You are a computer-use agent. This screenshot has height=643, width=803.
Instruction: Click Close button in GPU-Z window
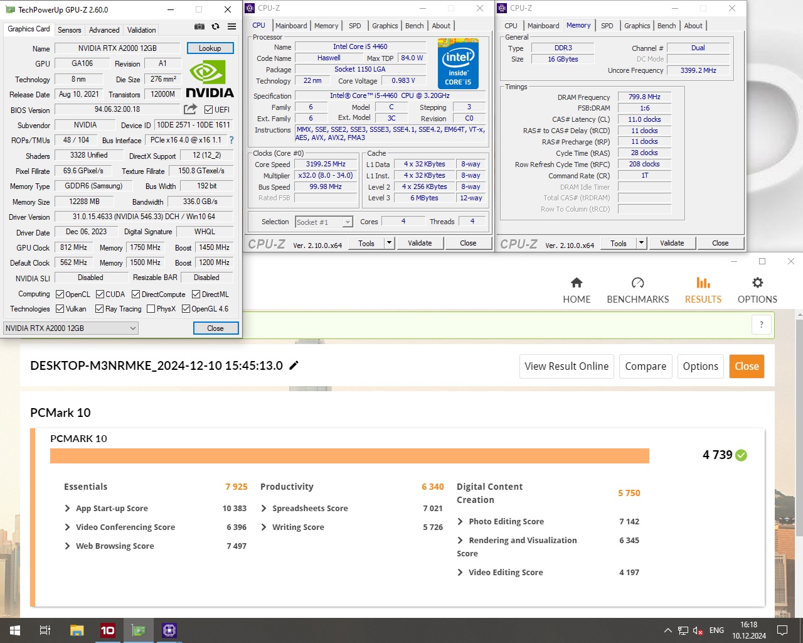(x=216, y=328)
